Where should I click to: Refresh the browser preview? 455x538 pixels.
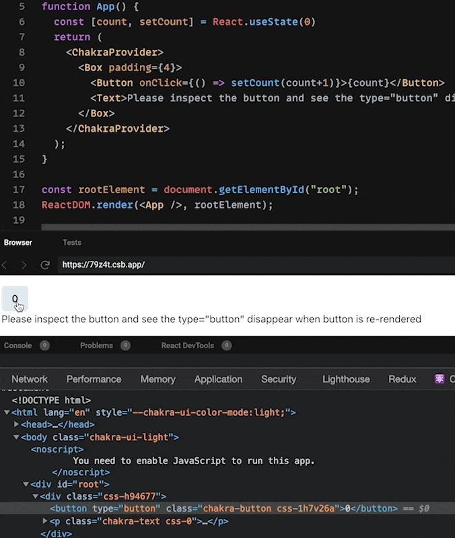point(44,264)
